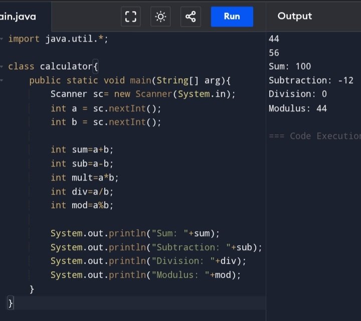Open the share code icon

pos(191,17)
